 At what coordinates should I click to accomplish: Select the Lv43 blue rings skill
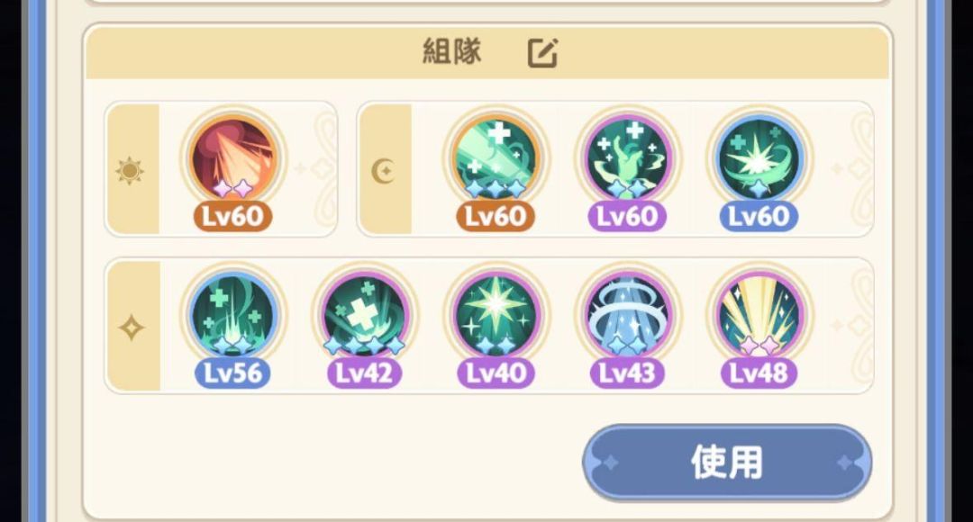click(x=627, y=315)
